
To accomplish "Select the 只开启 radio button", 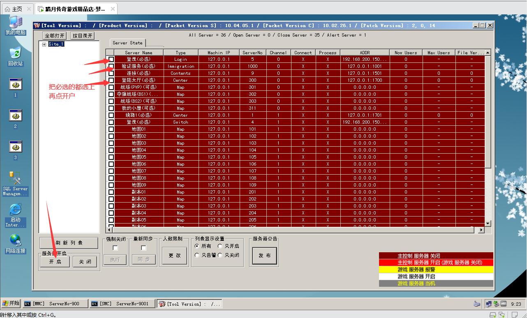I will 220,246.
